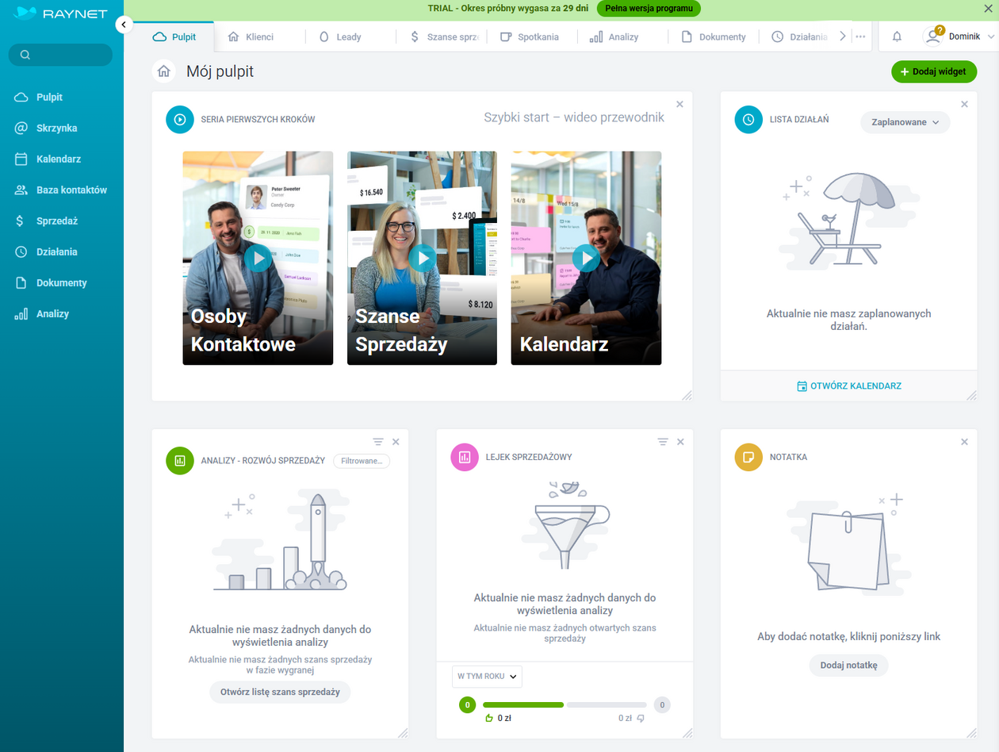The image size is (999, 752).
Task: Go to Baza kontaktów in sidebar
Action: coord(71,190)
